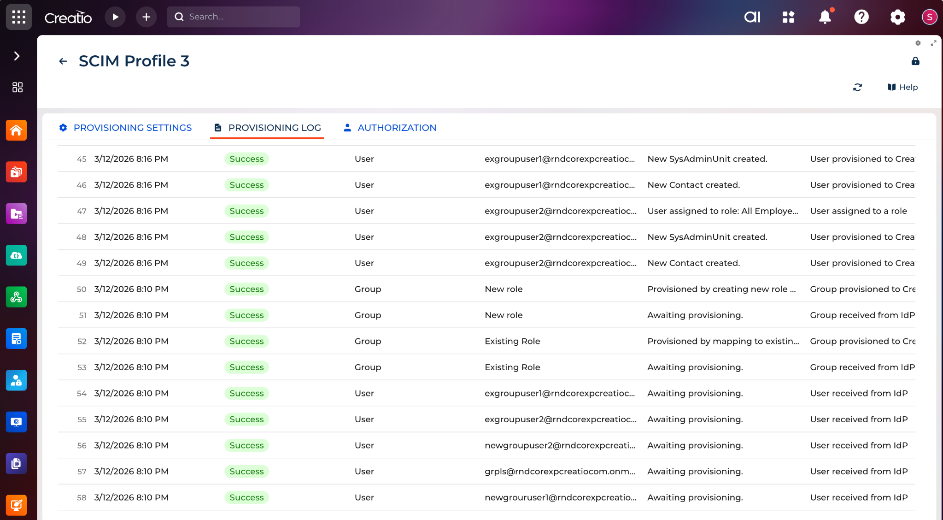The image size is (943, 520).
Task: Select the Provisioning Log tab
Action: (x=268, y=128)
